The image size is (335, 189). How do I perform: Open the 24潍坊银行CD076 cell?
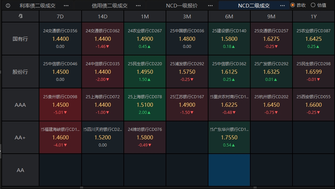point(145,137)
